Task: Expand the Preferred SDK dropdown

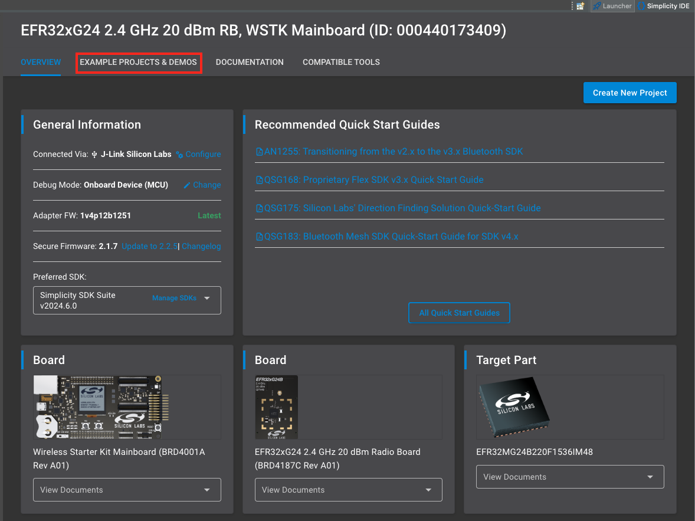Action: (207, 299)
